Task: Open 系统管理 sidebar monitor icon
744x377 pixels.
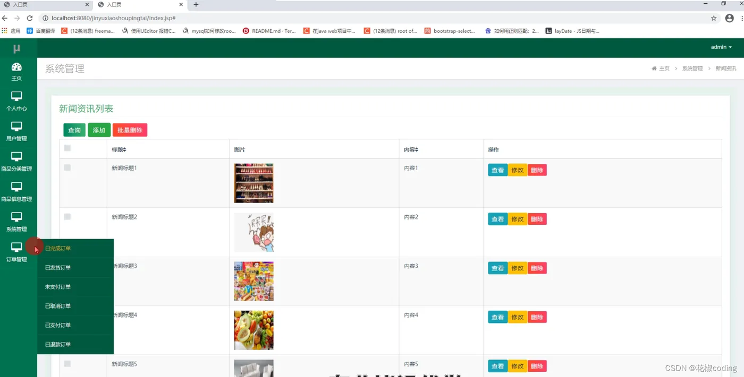Action: coord(16,217)
